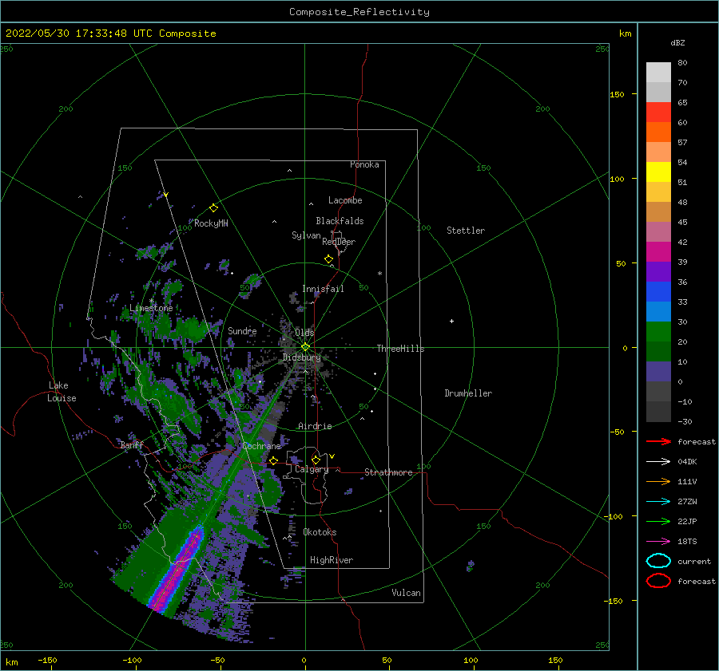Image resolution: width=719 pixels, height=671 pixels.
Task: Select the 20 dBZ dark green swatch
Action: pyautogui.click(x=658, y=352)
